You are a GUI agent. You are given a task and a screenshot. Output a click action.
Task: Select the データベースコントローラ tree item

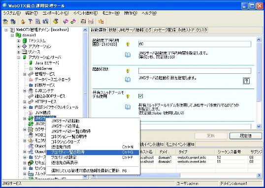[x=53, y=80]
